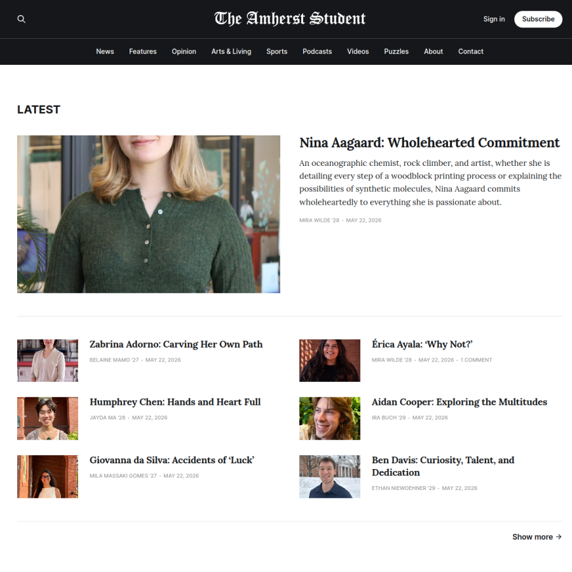Click the LATEST section heading
572x572 pixels.
[39, 109]
